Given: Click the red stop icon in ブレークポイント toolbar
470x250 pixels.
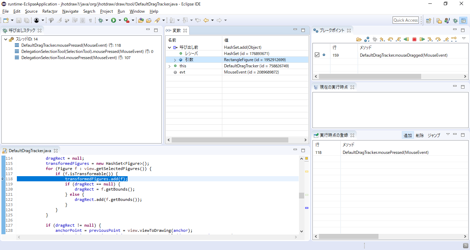Looking at the screenshot, I should coord(414,39).
